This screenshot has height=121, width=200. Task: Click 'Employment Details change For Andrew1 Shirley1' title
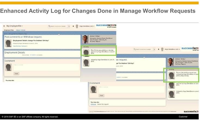31,40
